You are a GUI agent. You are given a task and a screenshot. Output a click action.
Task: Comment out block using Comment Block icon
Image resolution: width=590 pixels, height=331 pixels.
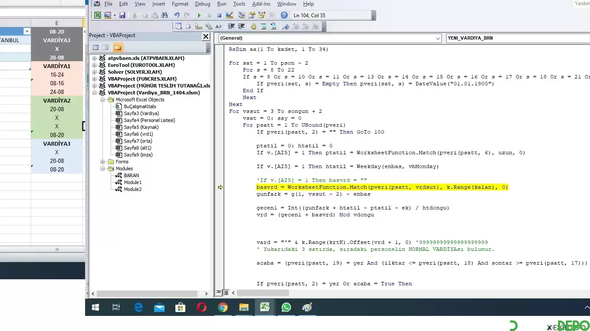click(x=263, y=26)
